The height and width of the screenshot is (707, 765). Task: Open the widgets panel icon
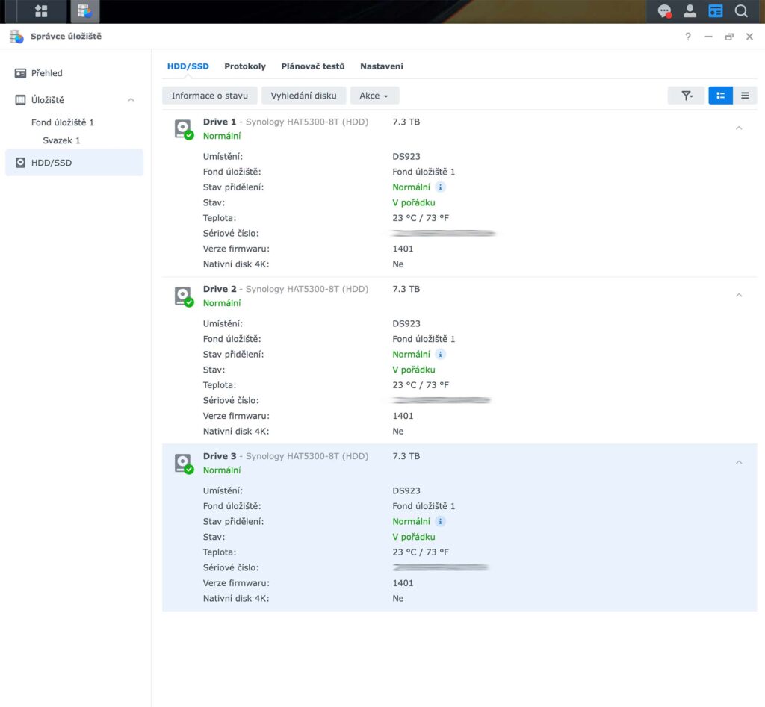(x=715, y=11)
